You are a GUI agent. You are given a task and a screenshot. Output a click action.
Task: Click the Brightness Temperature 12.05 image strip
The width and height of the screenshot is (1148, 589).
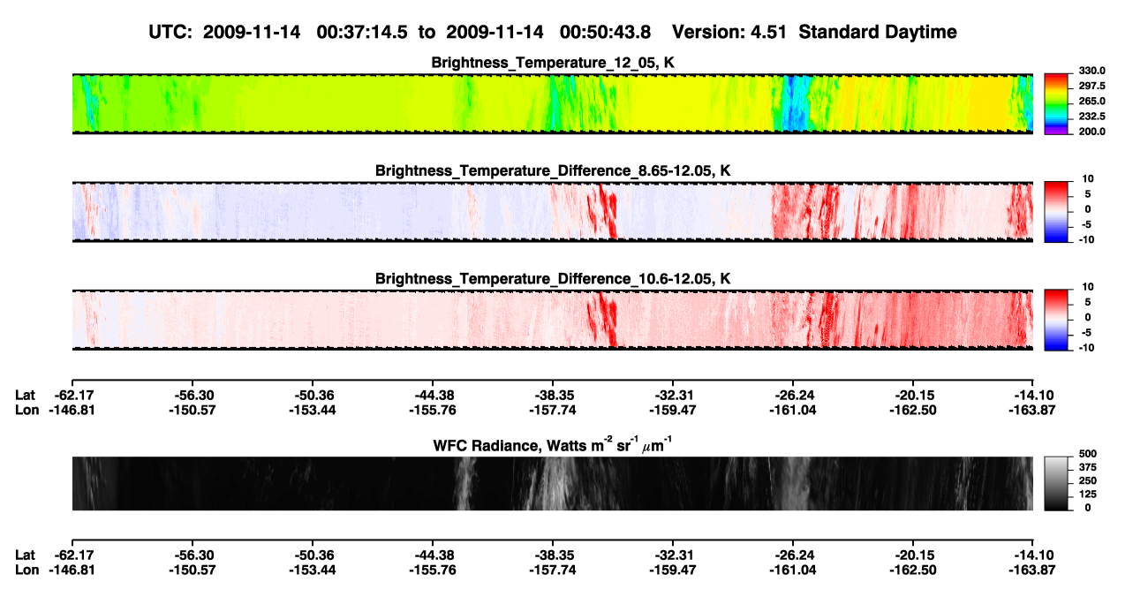pyautogui.click(x=552, y=103)
